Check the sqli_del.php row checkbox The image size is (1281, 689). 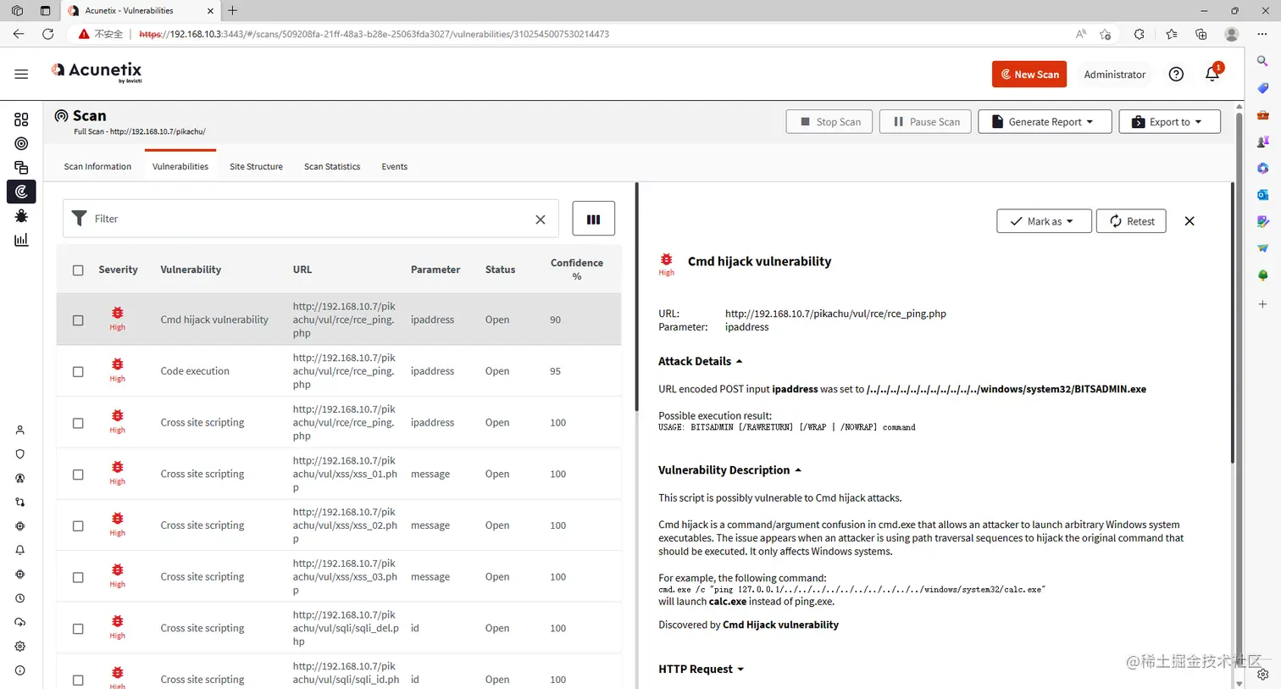pyautogui.click(x=78, y=629)
